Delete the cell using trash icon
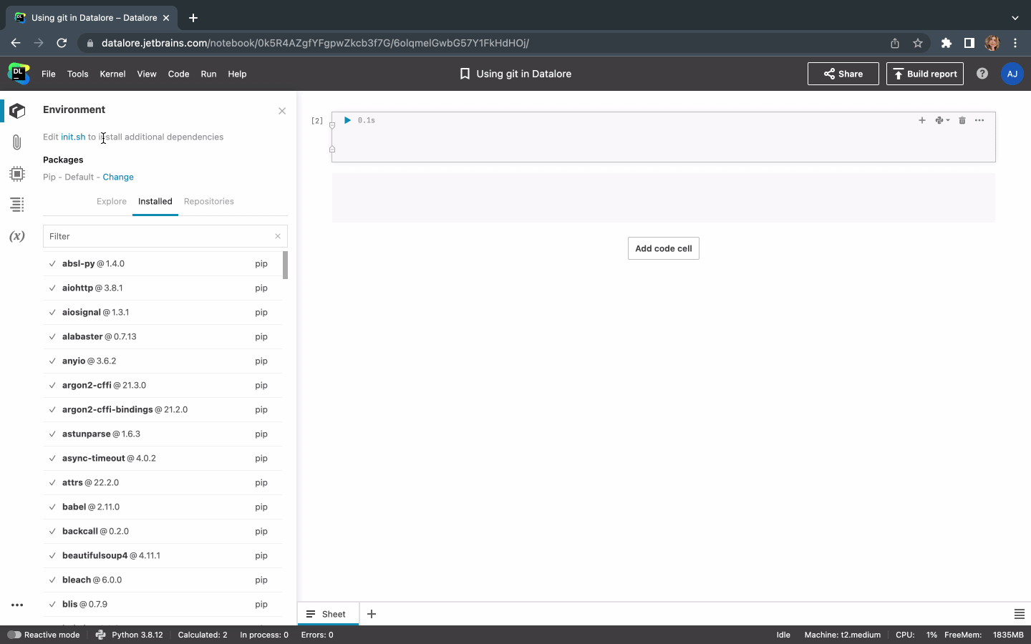Viewport: 1031px width, 644px height. [x=962, y=120]
